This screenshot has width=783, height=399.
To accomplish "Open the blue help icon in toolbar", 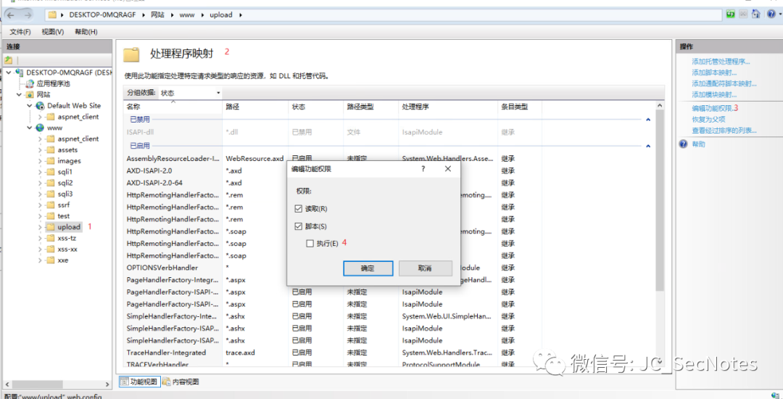I will click(771, 14).
